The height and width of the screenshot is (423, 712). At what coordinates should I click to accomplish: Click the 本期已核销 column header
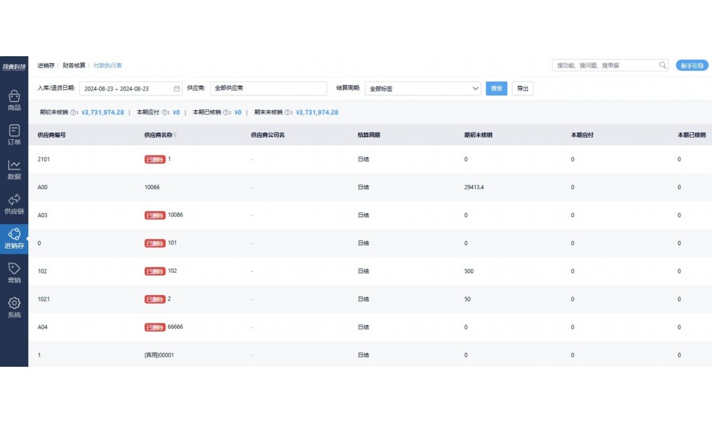692,135
